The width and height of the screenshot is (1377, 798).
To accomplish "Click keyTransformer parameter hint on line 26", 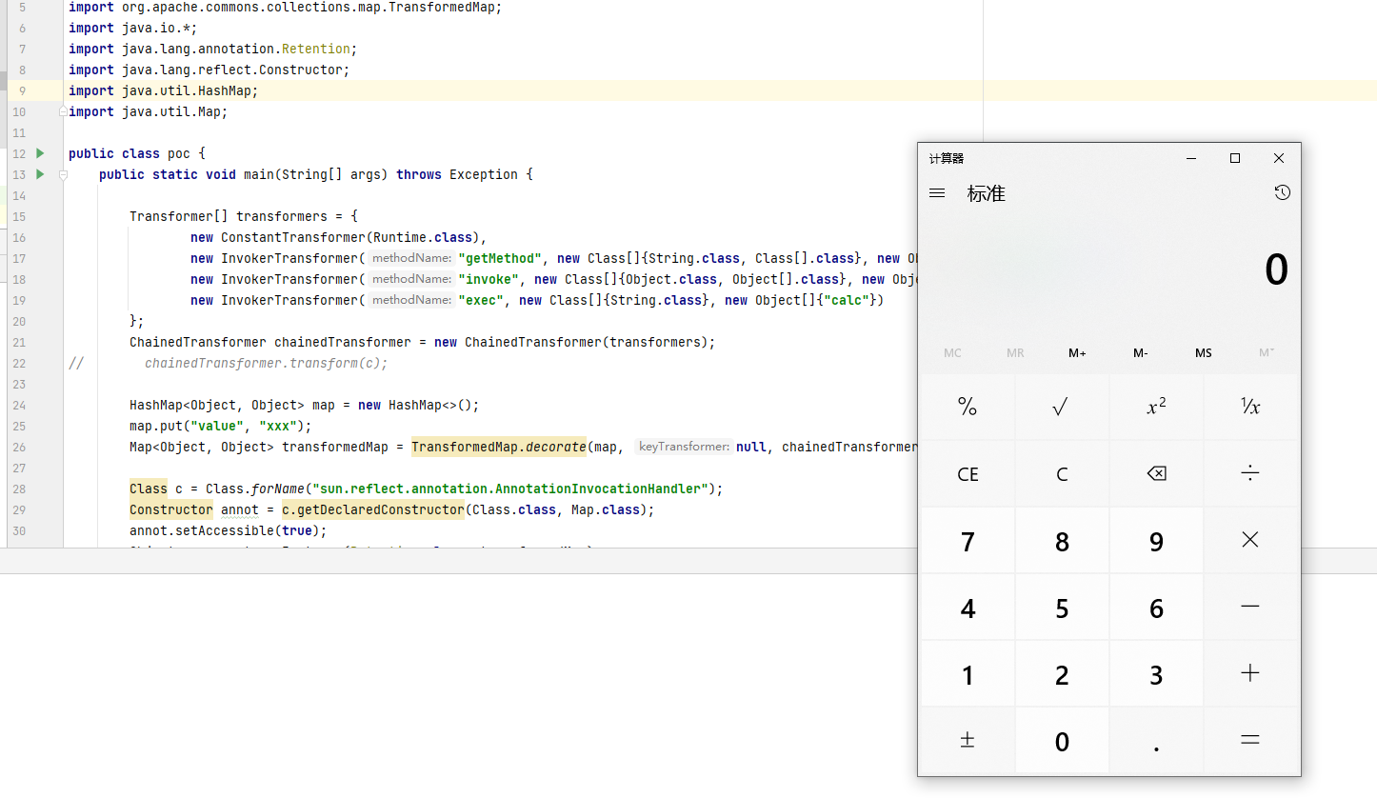I will (x=684, y=447).
